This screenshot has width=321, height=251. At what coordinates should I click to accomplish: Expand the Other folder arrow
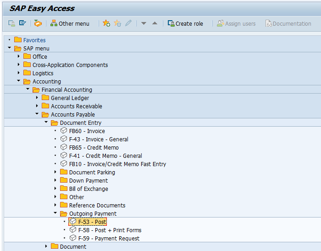point(55,196)
